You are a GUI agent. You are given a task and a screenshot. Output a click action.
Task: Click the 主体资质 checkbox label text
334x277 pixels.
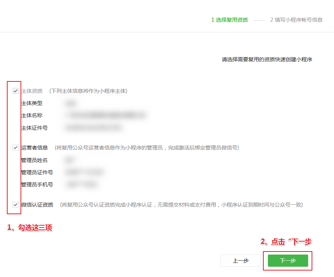click(32, 91)
